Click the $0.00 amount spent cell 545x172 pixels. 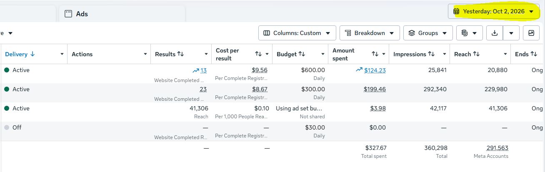point(378,128)
